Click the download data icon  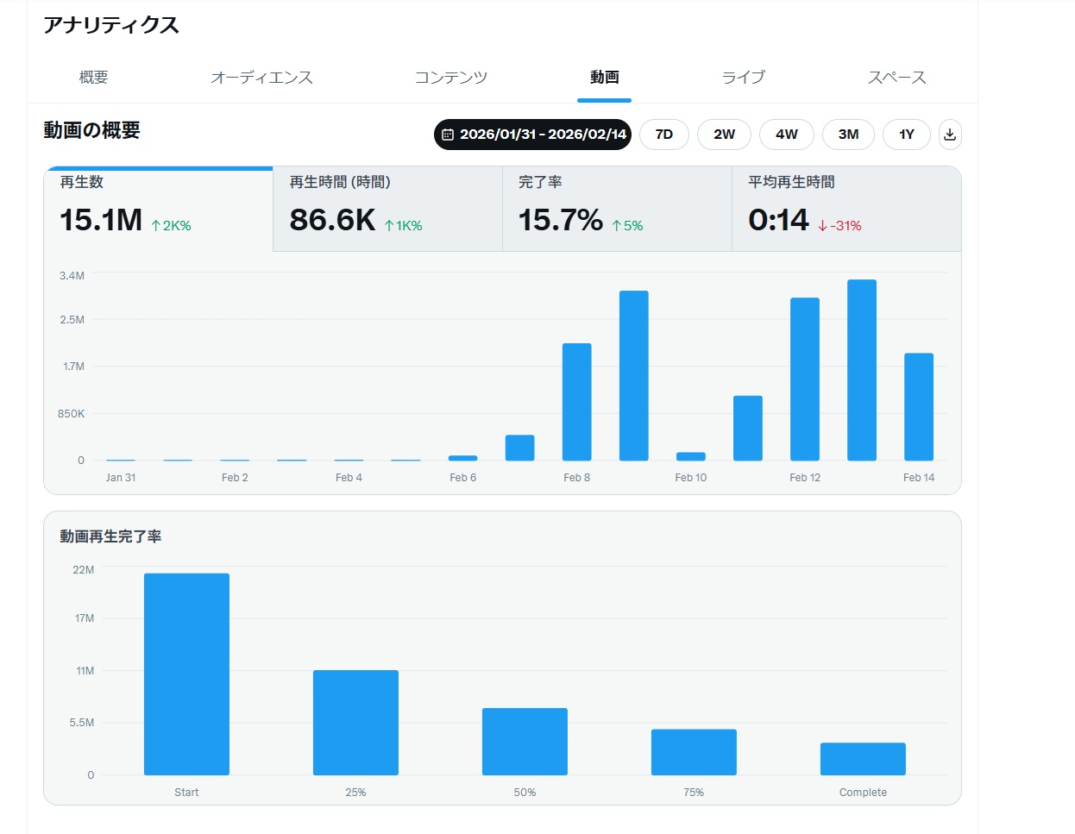950,135
